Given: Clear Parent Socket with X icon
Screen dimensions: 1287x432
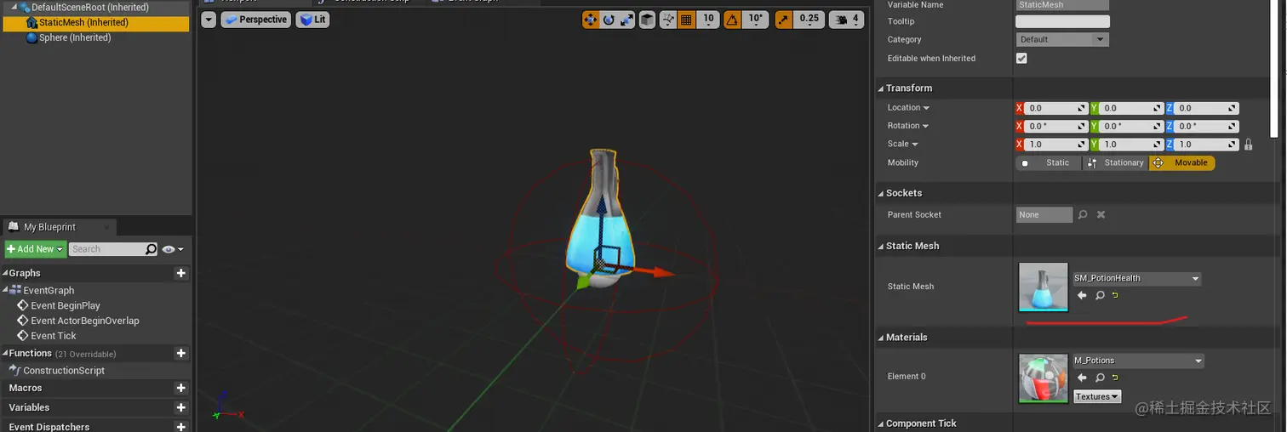Looking at the screenshot, I should 1101,215.
